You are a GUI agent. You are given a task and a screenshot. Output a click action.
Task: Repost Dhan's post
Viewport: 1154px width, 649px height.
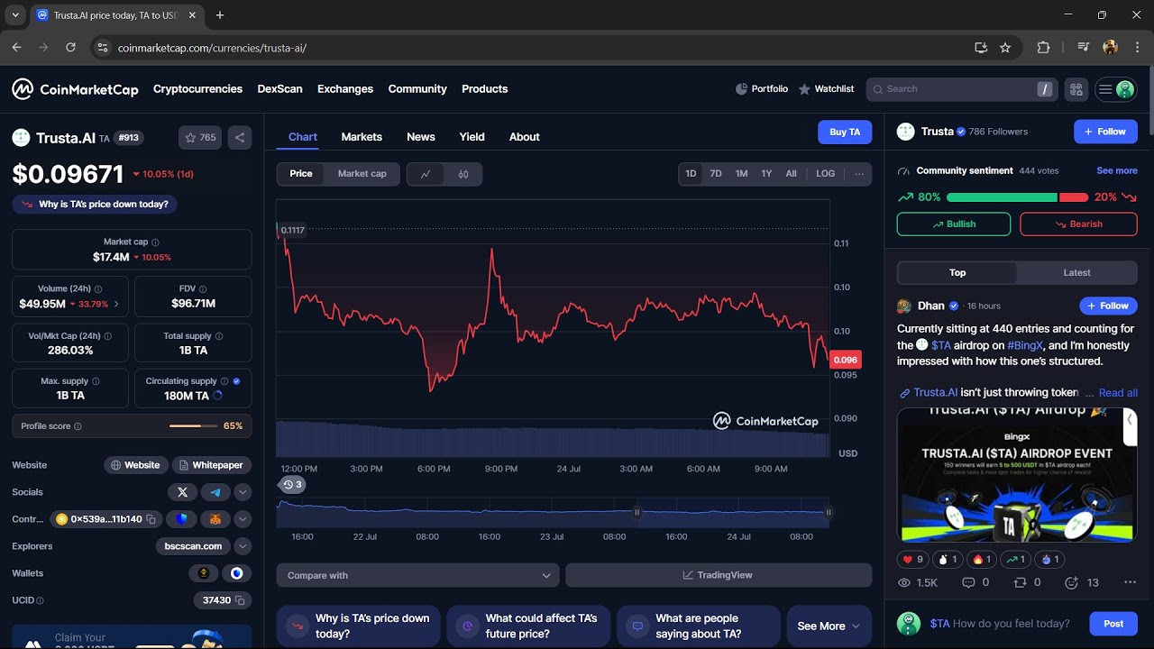coord(1028,583)
